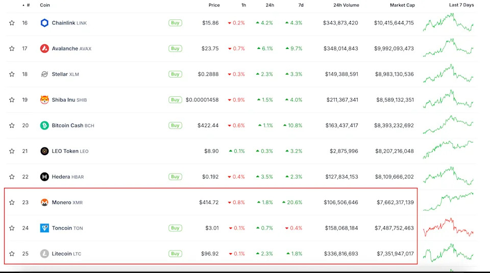Click Buy in the Toncoin row
This screenshot has width=490, height=273.
(x=175, y=228)
